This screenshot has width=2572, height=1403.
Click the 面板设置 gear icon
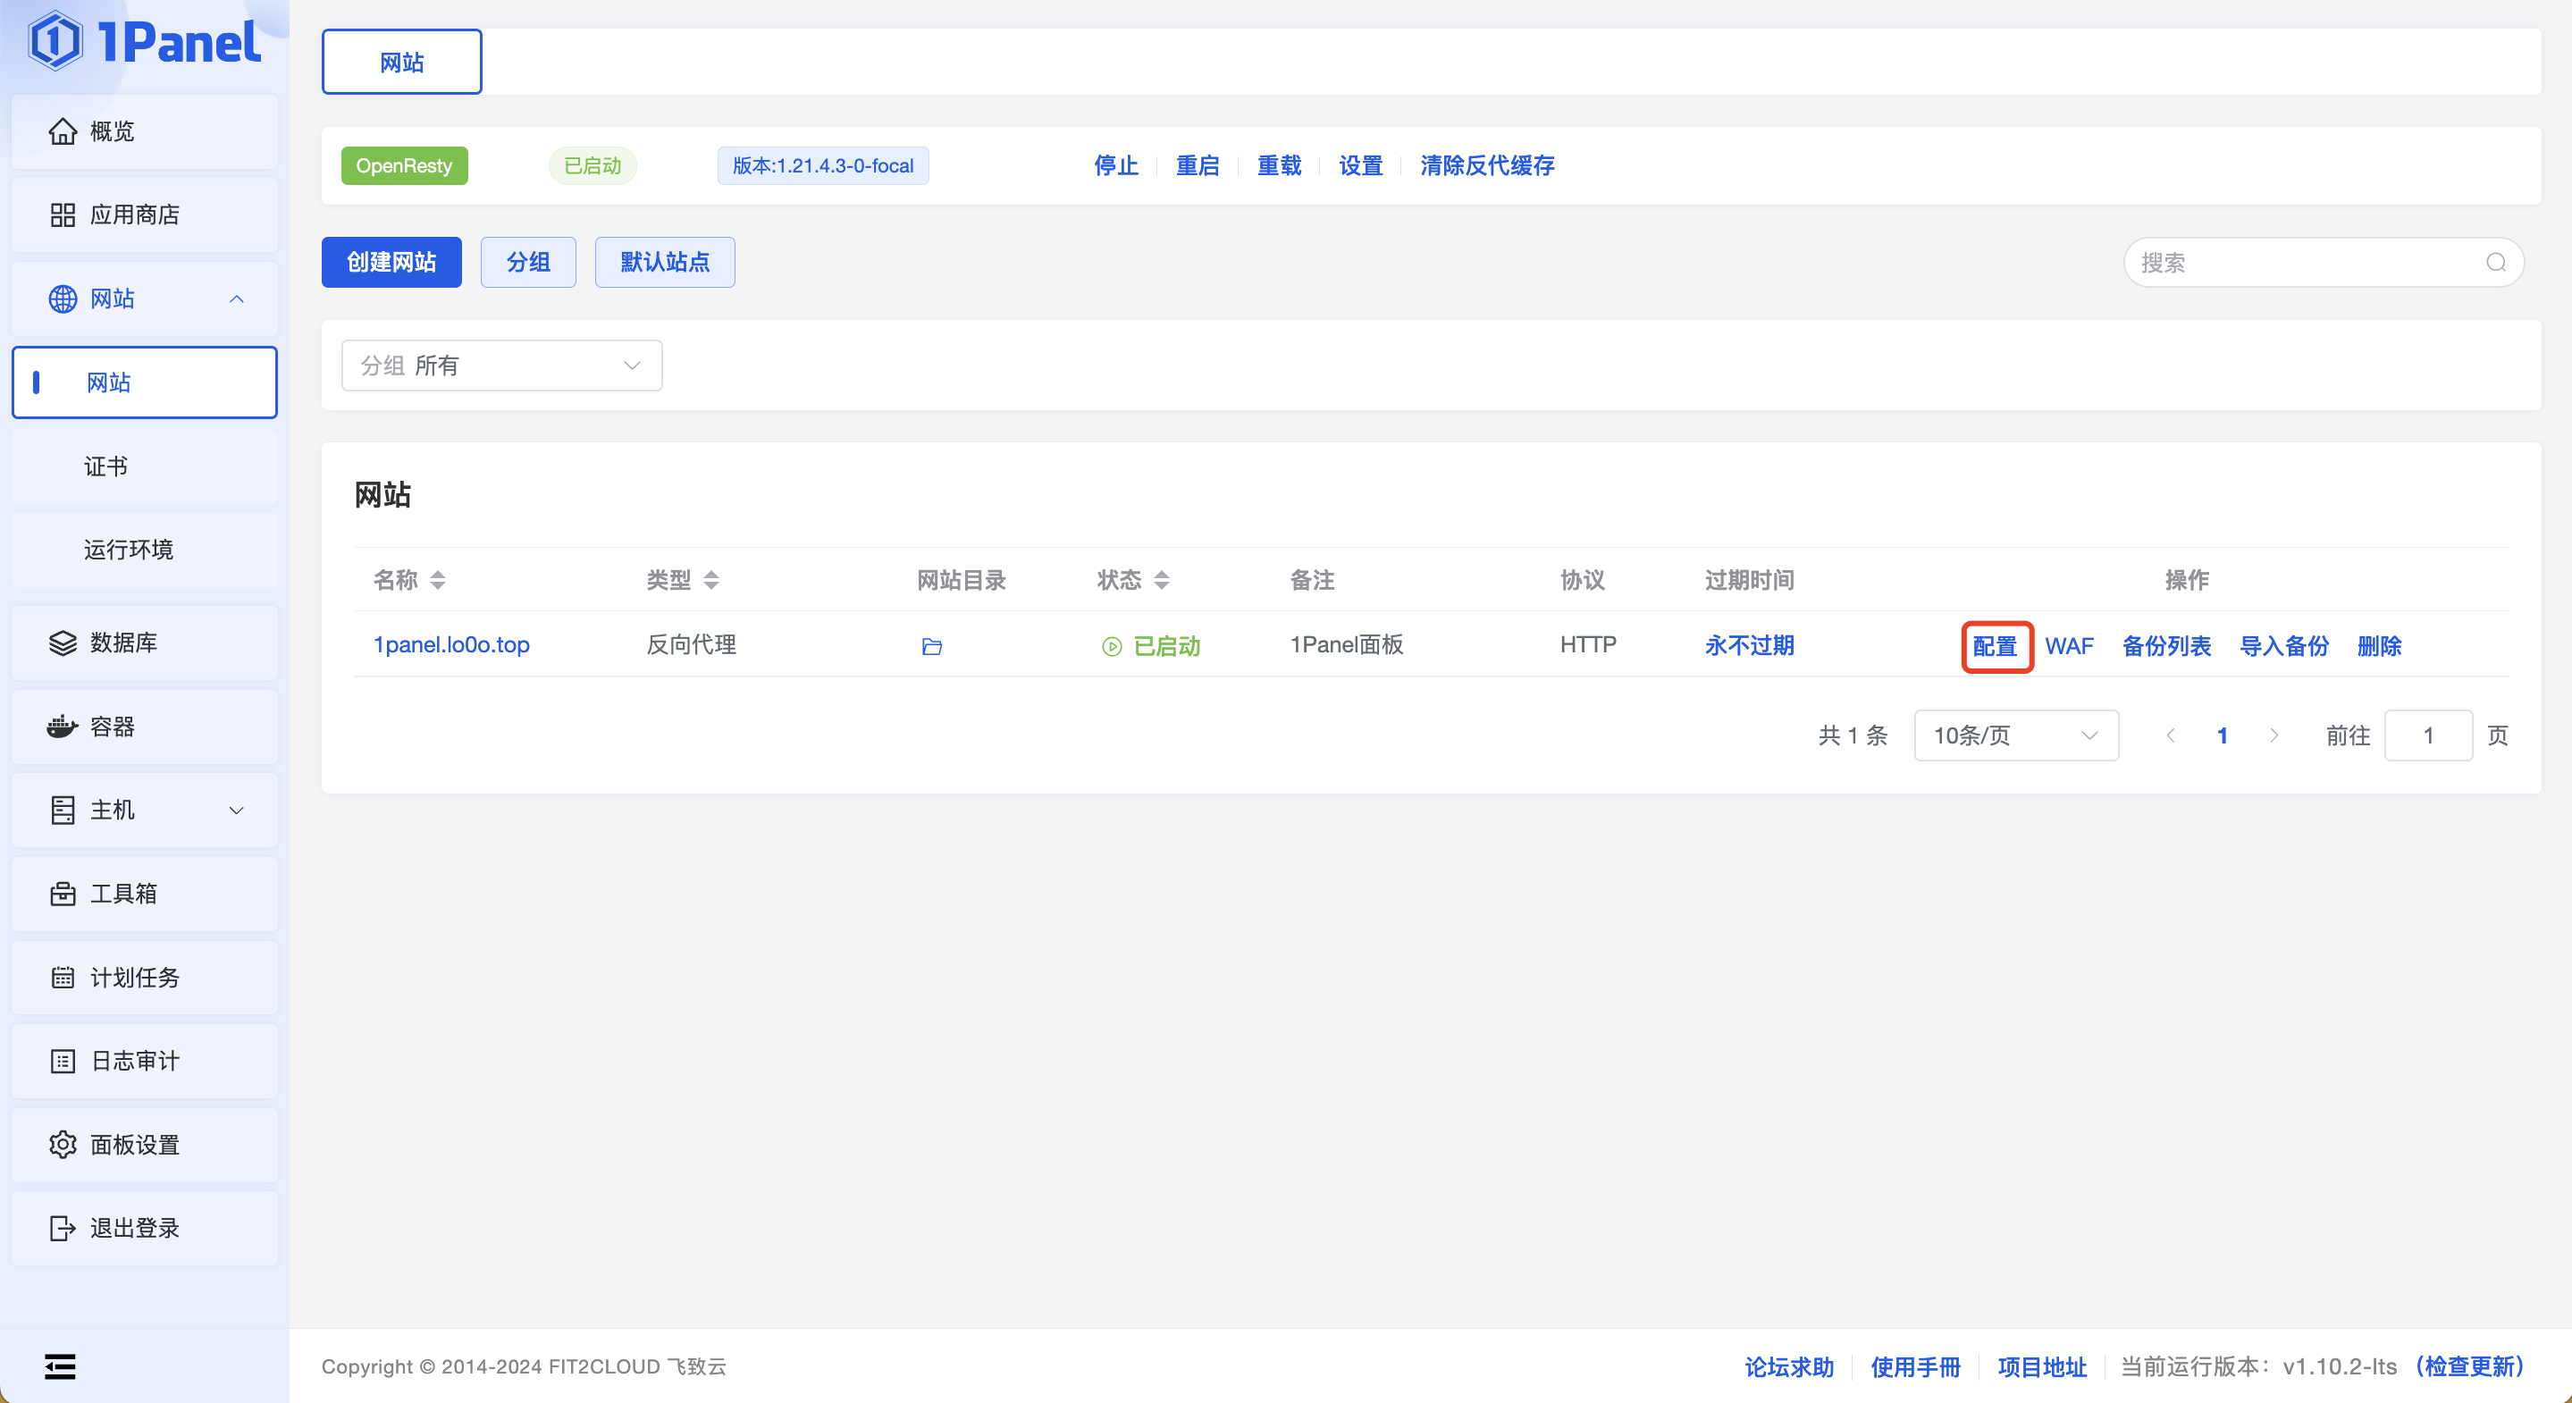click(x=63, y=1145)
